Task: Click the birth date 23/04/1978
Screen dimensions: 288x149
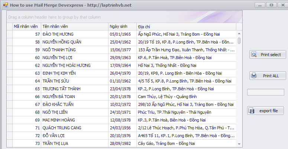Action: 123,89
